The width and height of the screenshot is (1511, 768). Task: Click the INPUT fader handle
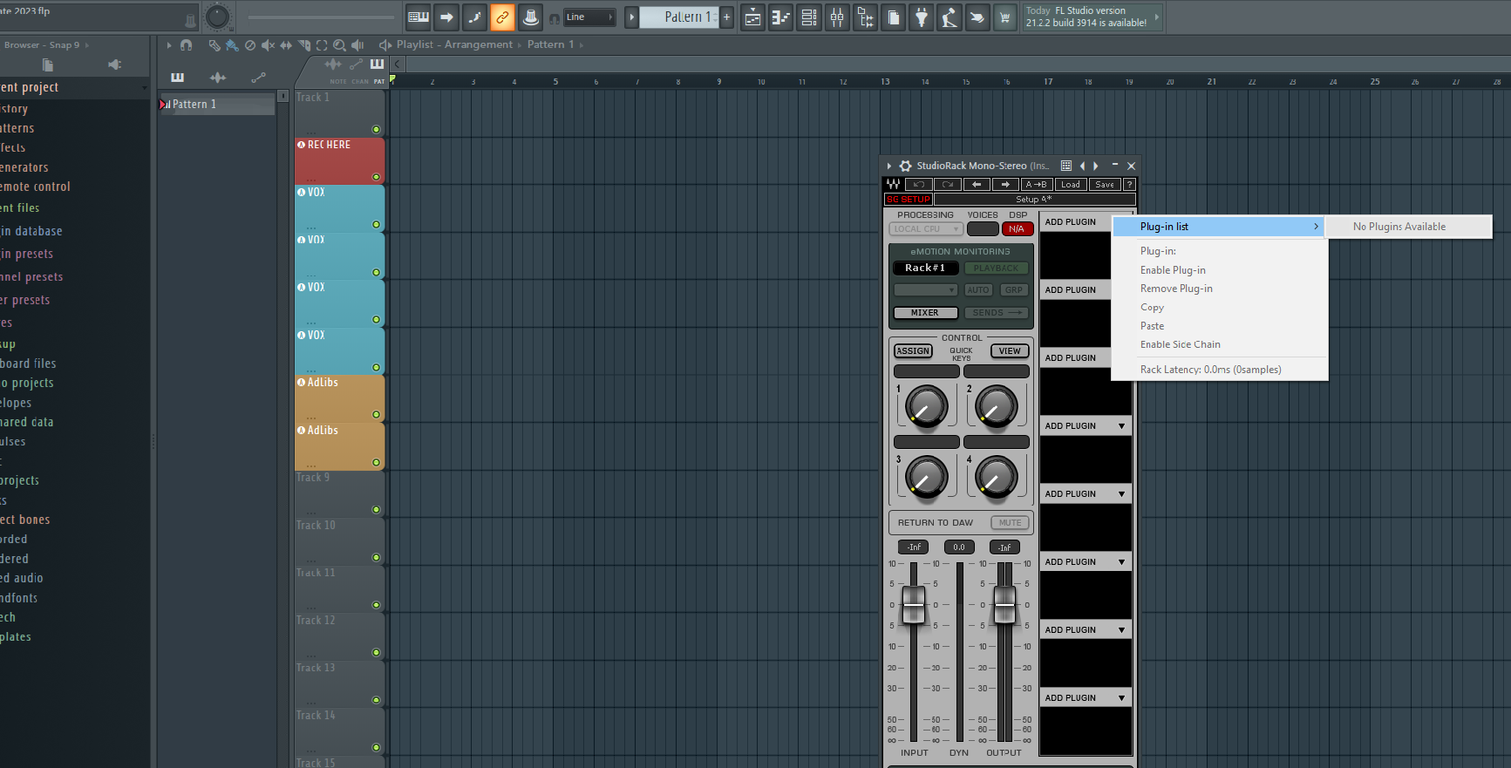(913, 604)
